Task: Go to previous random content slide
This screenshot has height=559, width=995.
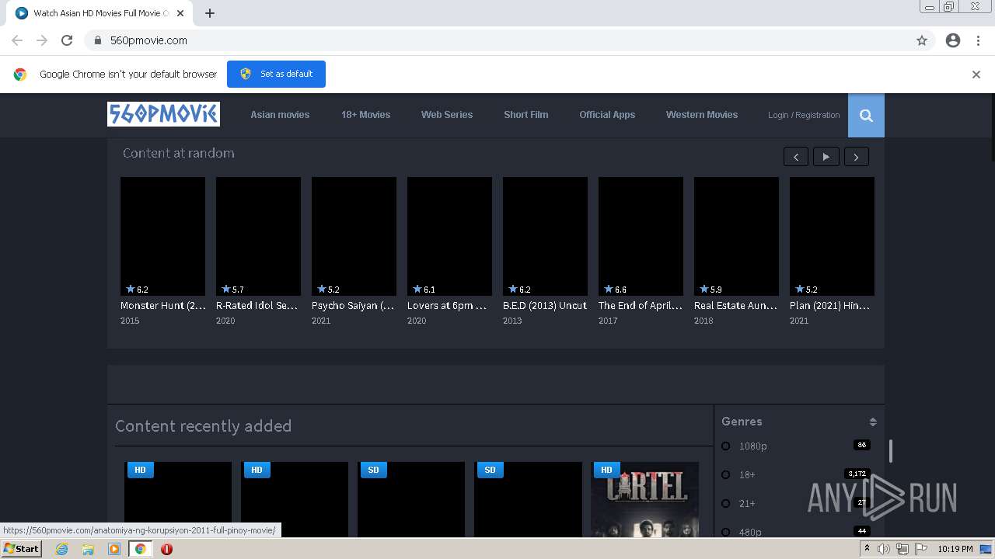Action: pyautogui.click(x=795, y=157)
